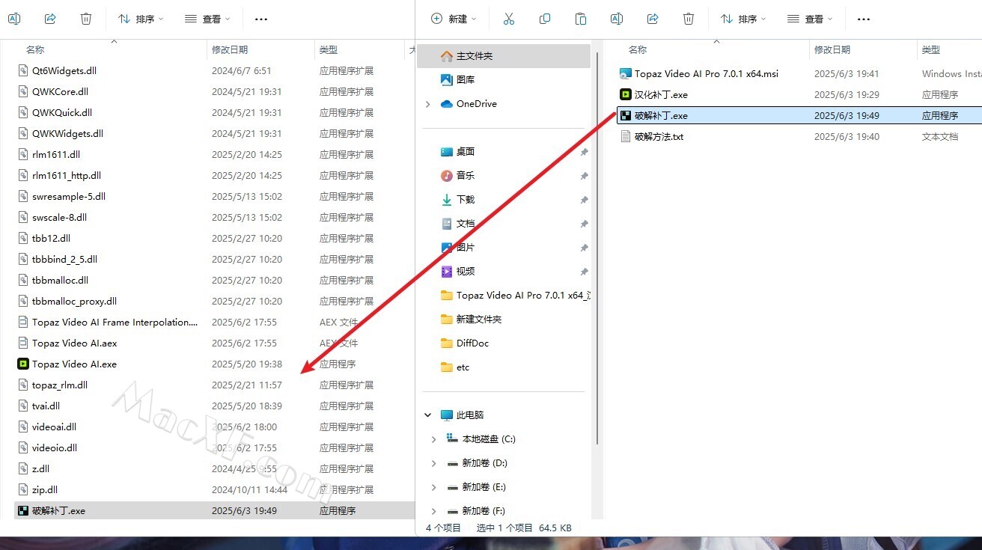982x550 pixels.
Task: Open DiffDoc folder in navigation pane
Action: 465,343
